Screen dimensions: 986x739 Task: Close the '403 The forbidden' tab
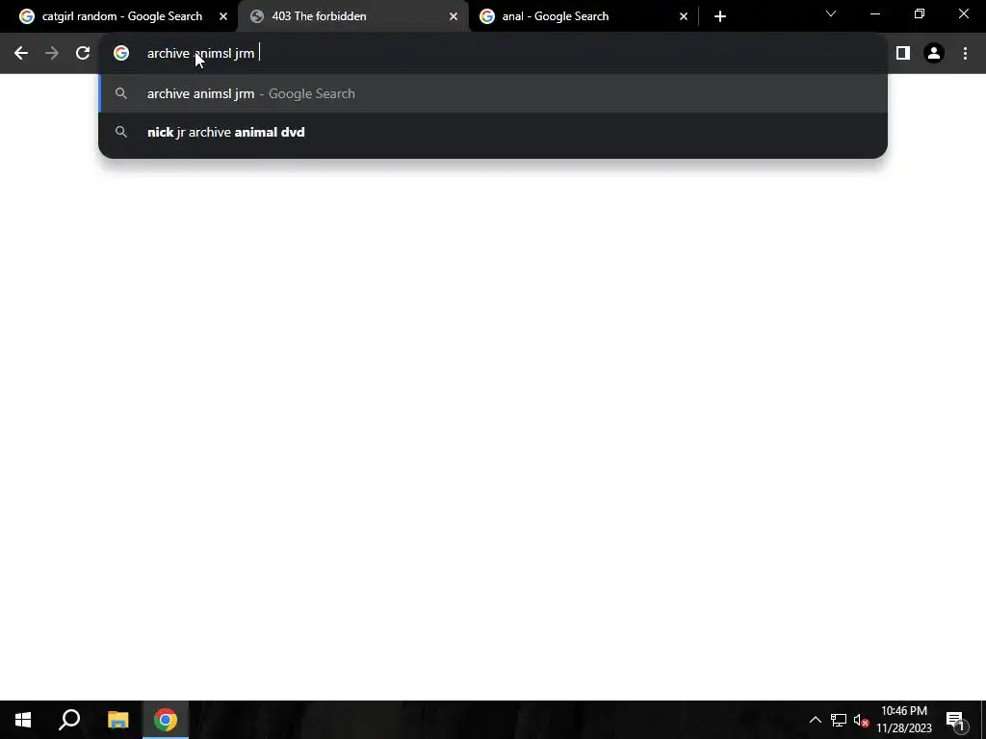pyautogui.click(x=454, y=16)
